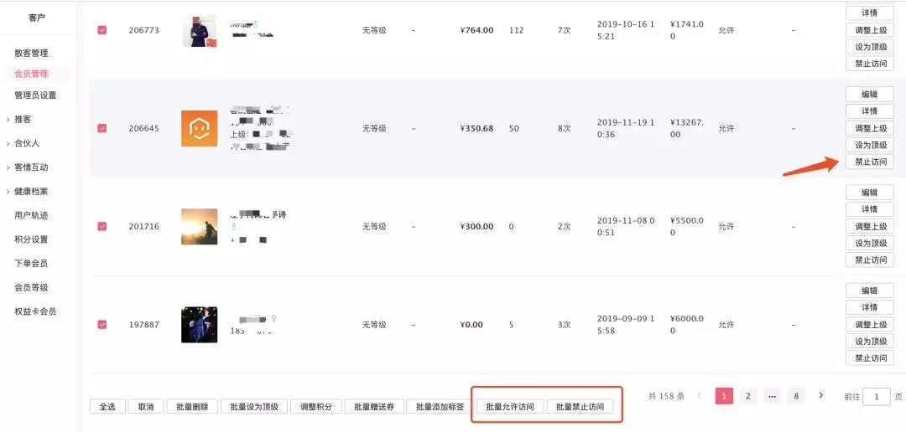Click the previous page left arrow
The height and width of the screenshot is (432, 906).
(700, 396)
